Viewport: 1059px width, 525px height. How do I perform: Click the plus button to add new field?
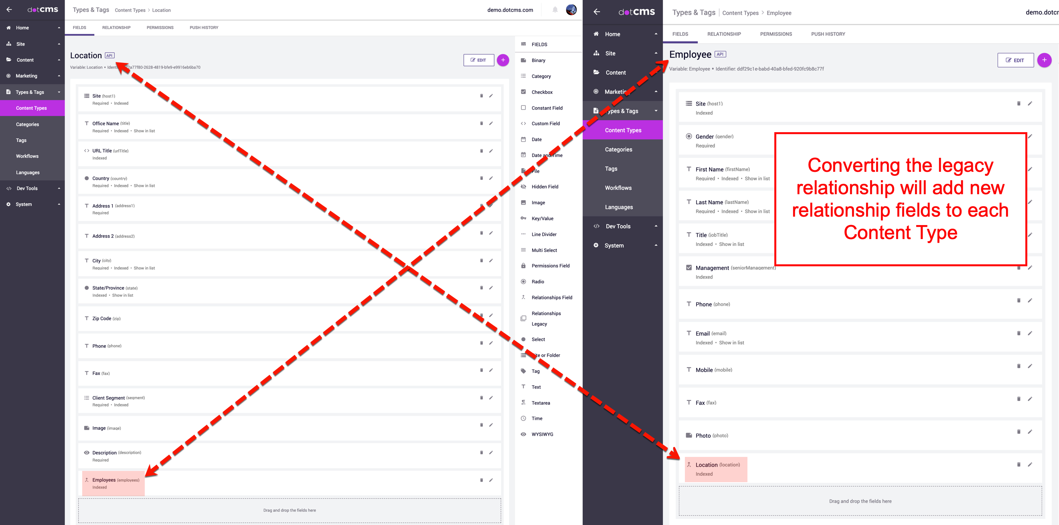pyautogui.click(x=503, y=59)
